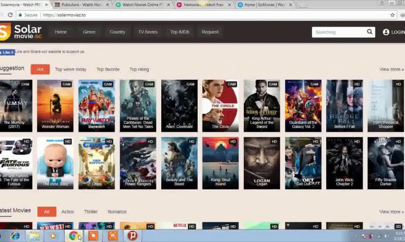The height and width of the screenshot is (242, 405).
Task: Click the Chrome taskbar icon
Action: point(73,235)
